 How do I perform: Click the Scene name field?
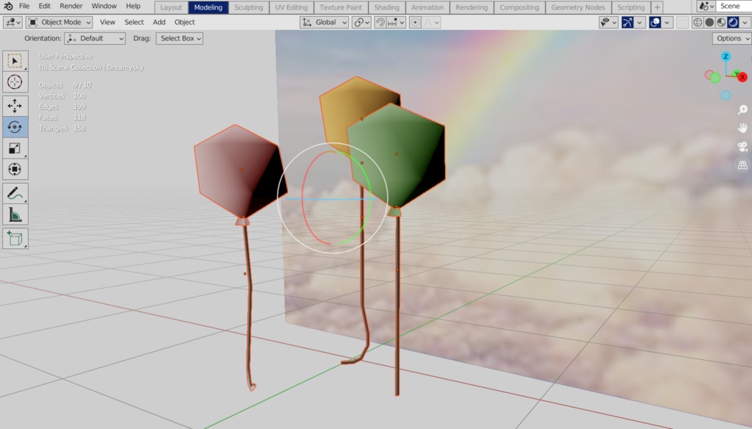pyautogui.click(x=734, y=6)
